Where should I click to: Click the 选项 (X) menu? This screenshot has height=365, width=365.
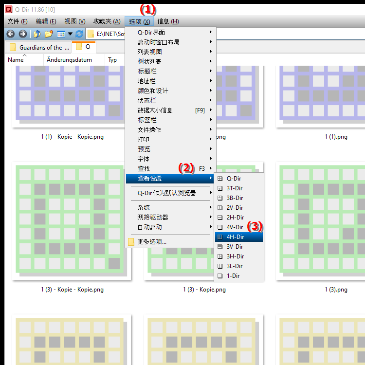(x=139, y=21)
